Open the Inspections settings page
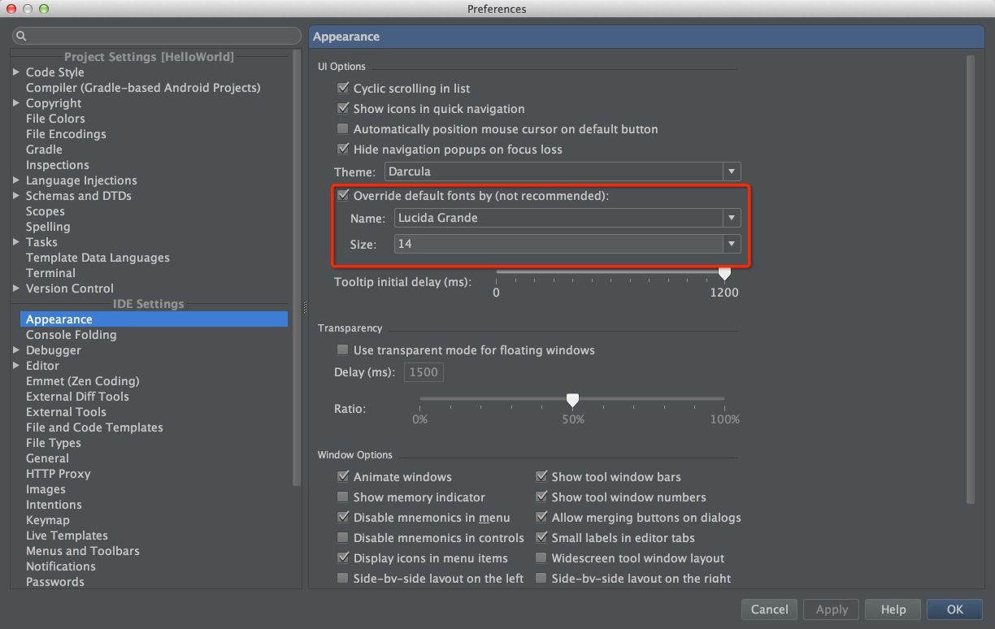The height and width of the screenshot is (629, 995). pyautogui.click(x=58, y=165)
